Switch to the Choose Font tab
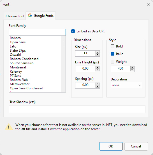 click(15, 16)
